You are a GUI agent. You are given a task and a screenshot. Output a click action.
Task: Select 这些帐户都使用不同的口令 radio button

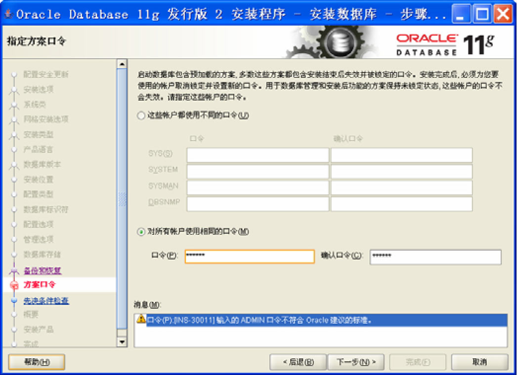(x=141, y=115)
